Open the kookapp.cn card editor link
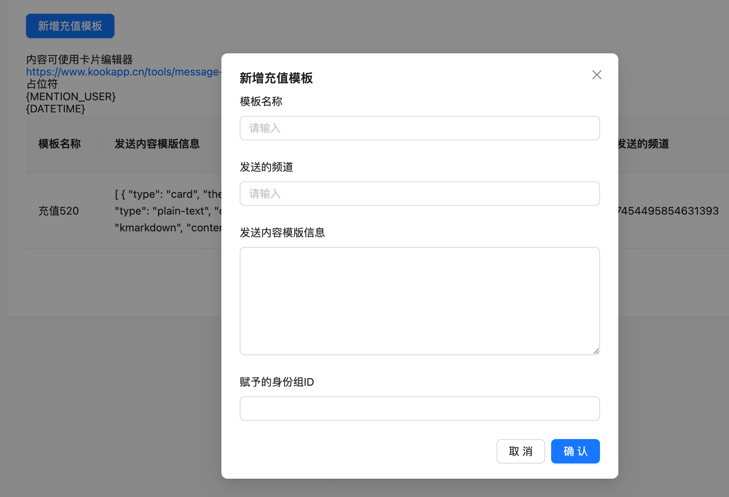The width and height of the screenshot is (729, 497). click(123, 72)
